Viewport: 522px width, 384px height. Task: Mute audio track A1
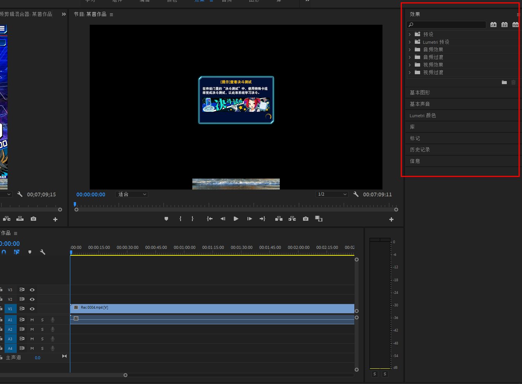pyautogui.click(x=32, y=320)
